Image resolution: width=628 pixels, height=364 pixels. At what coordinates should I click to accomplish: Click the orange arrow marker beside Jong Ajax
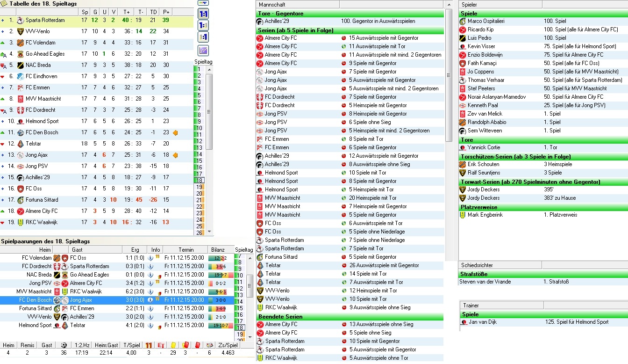(x=176, y=155)
